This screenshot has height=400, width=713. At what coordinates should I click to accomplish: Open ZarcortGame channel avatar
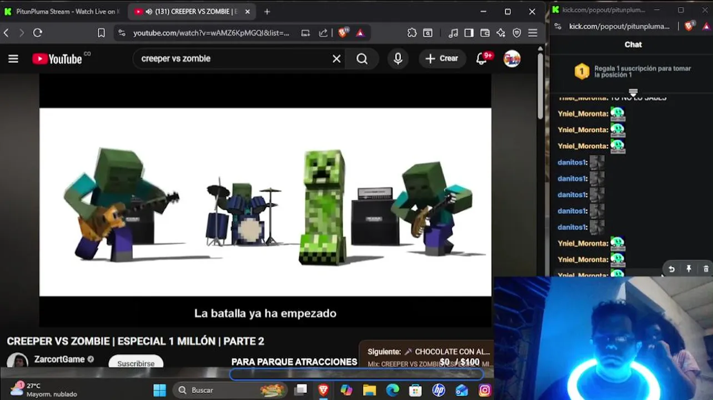click(x=17, y=360)
